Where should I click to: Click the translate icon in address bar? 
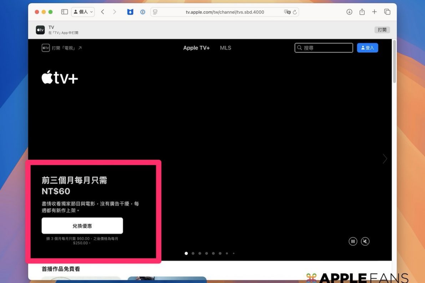(287, 12)
